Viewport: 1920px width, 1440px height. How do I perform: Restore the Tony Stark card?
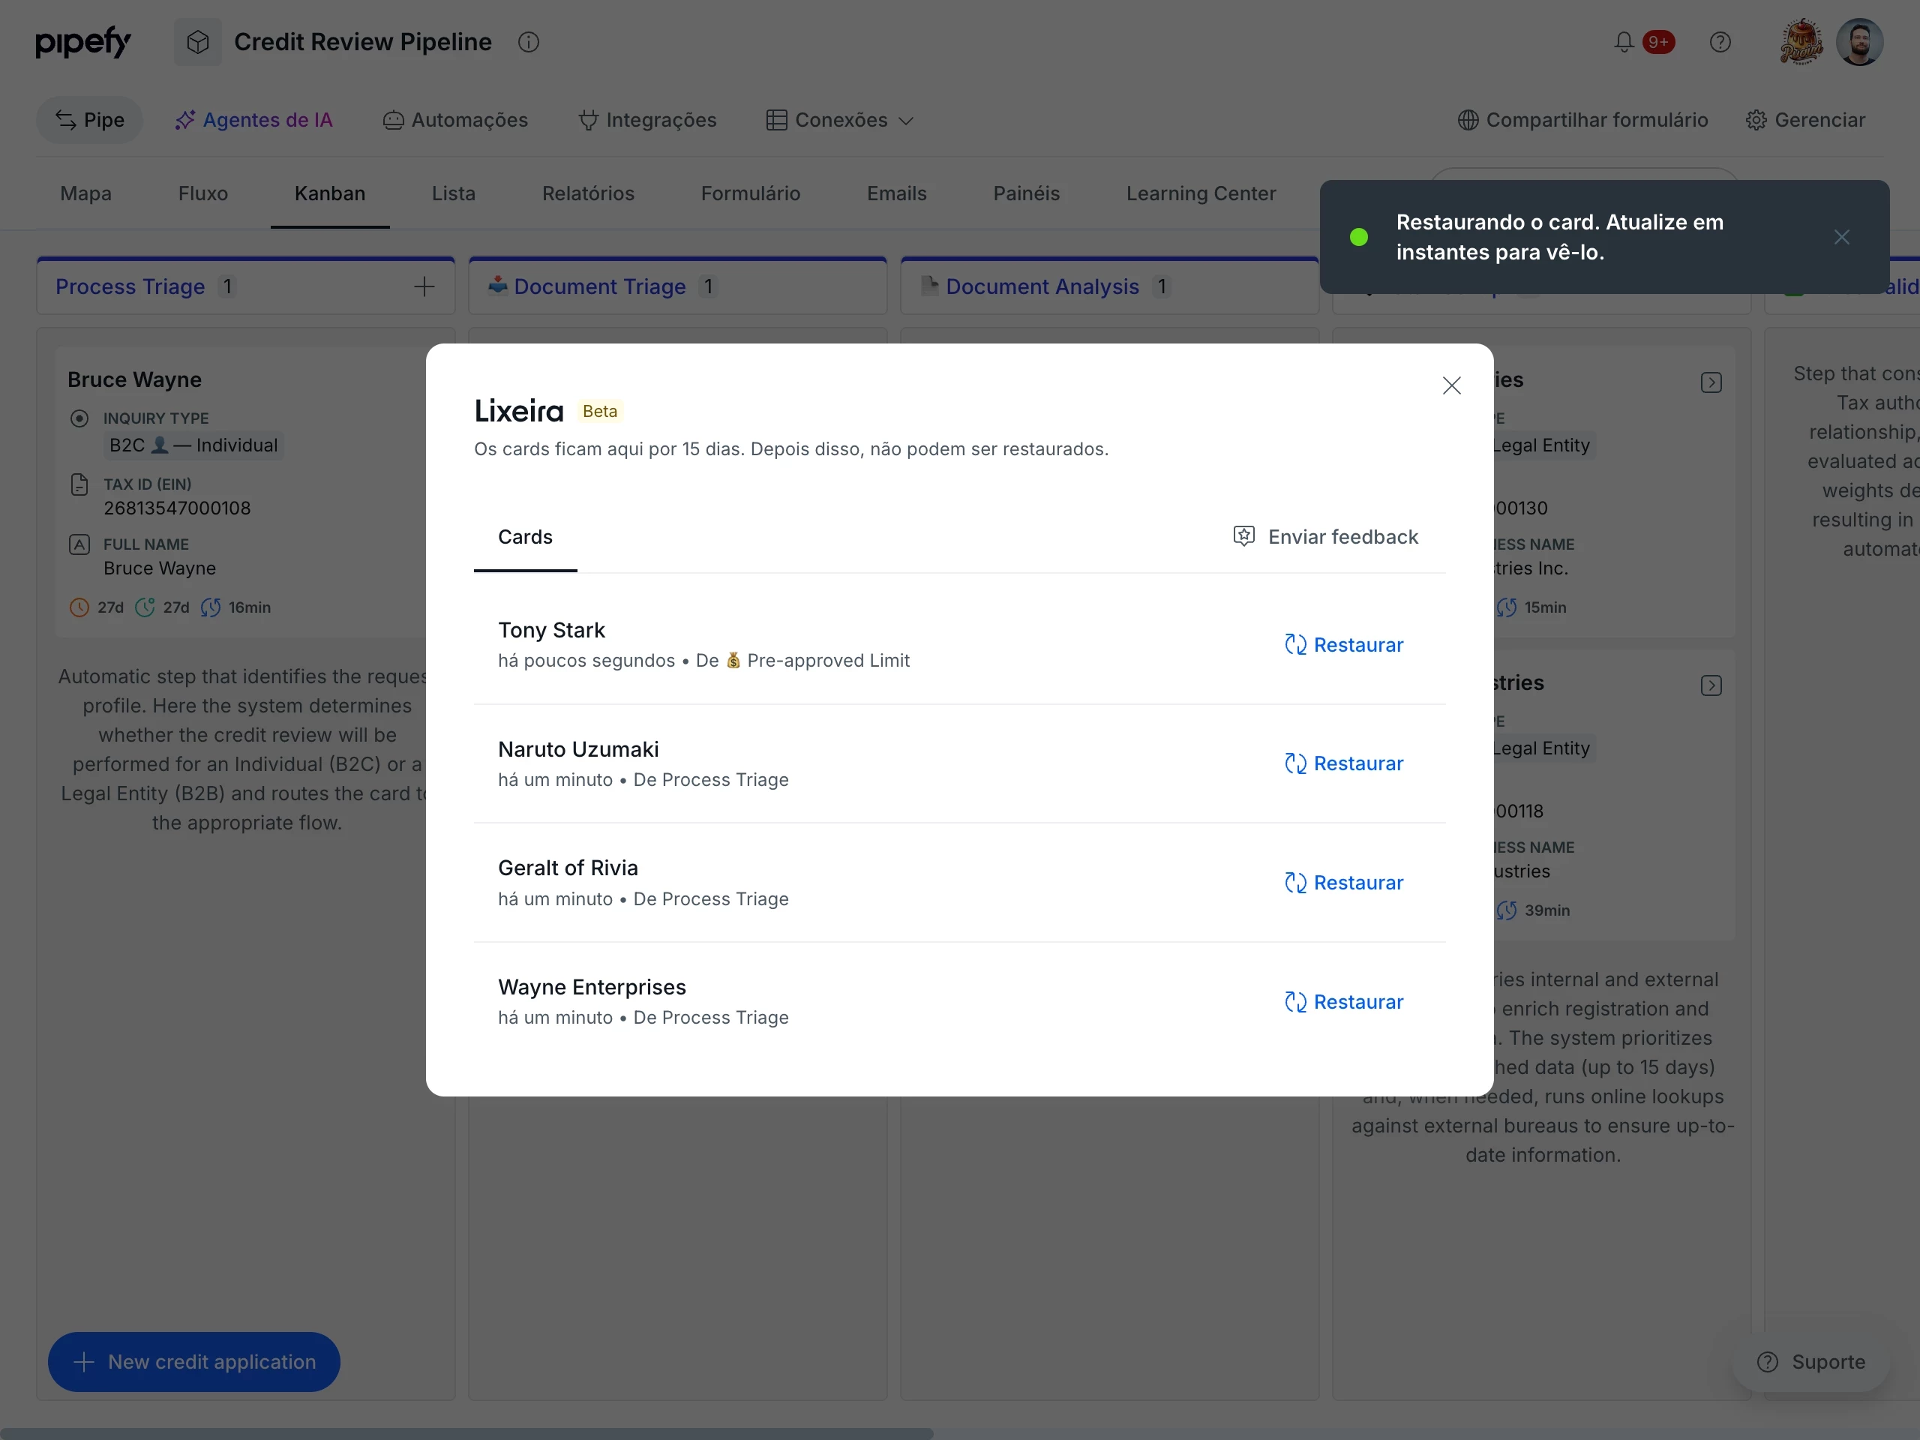pyautogui.click(x=1344, y=645)
